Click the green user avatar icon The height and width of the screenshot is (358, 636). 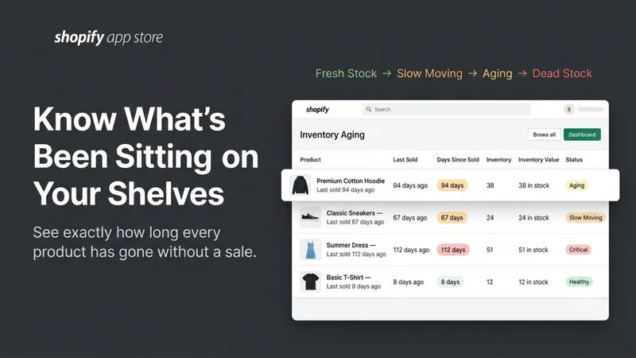[568, 109]
